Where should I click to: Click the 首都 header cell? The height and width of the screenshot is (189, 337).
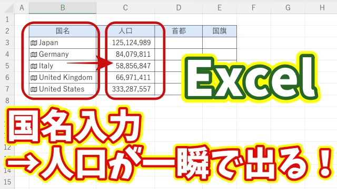(x=179, y=31)
